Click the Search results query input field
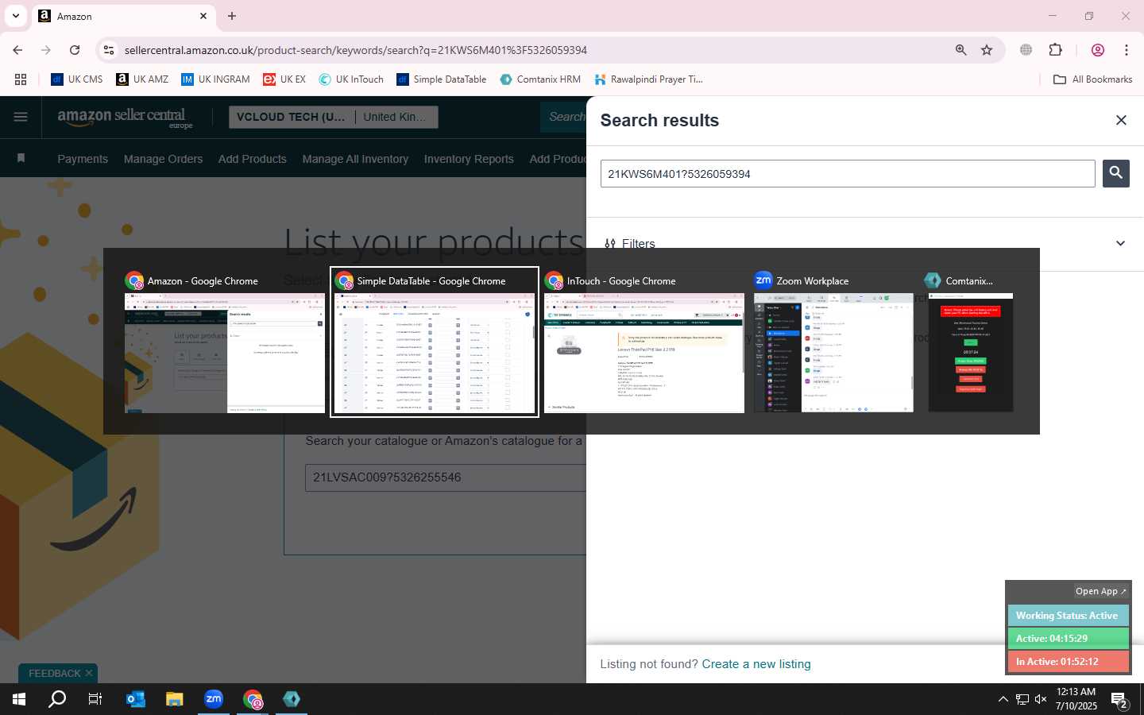The image size is (1144, 715). click(x=848, y=174)
